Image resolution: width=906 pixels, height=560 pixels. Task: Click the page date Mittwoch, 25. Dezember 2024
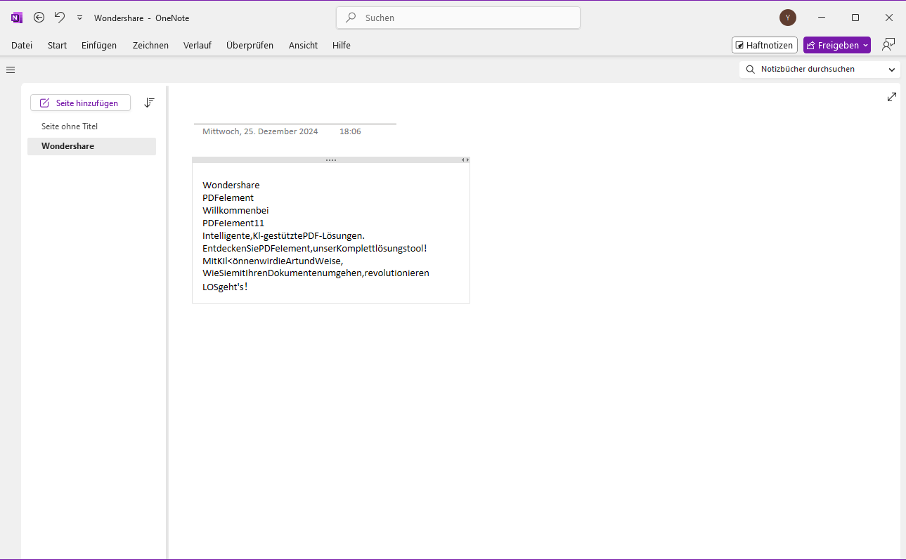260,131
